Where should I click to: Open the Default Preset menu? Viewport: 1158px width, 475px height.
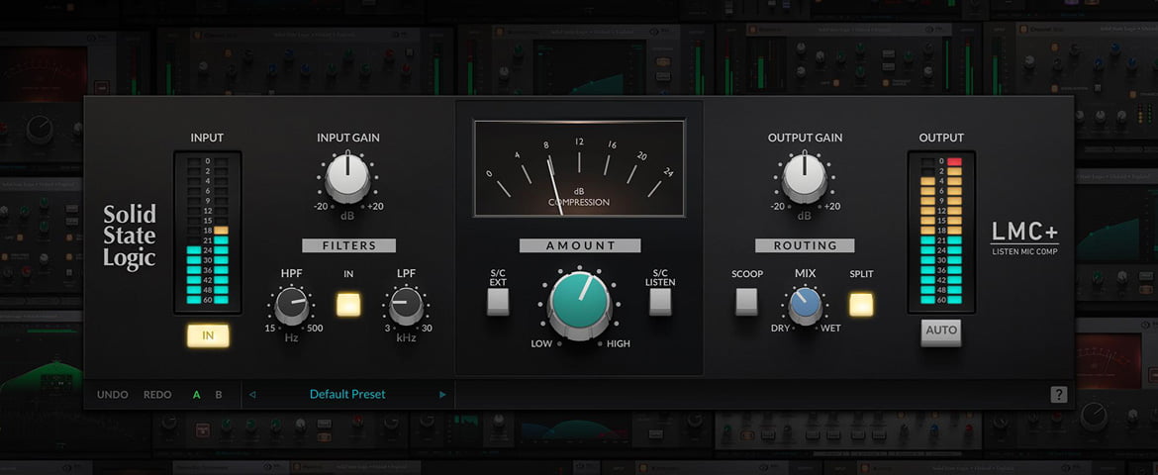[x=347, y=395]
